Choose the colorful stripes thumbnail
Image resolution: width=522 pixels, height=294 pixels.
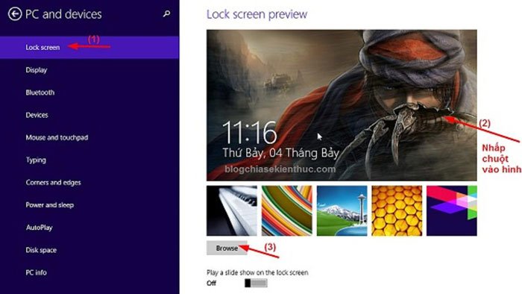click(x=286, y=210)
